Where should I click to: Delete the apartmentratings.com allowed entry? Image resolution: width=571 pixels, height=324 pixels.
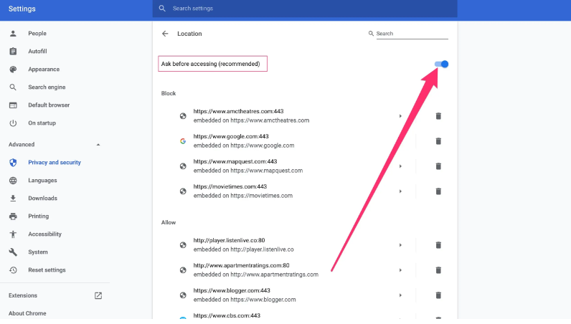[438, 270]
